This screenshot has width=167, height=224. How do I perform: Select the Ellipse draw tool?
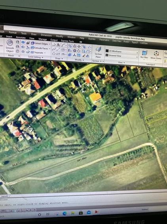63,54
